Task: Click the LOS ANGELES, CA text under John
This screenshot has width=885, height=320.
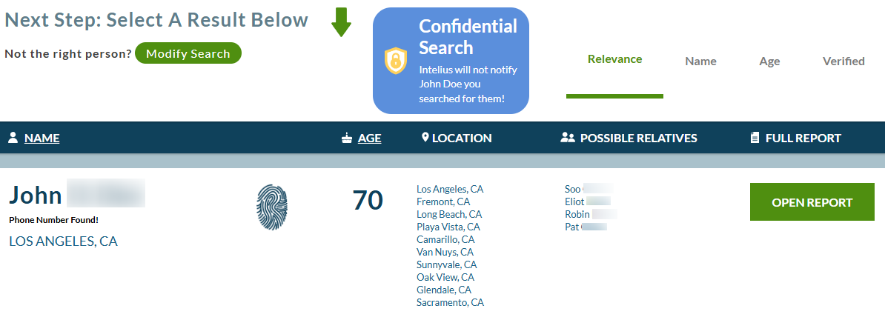Action: 63,241
